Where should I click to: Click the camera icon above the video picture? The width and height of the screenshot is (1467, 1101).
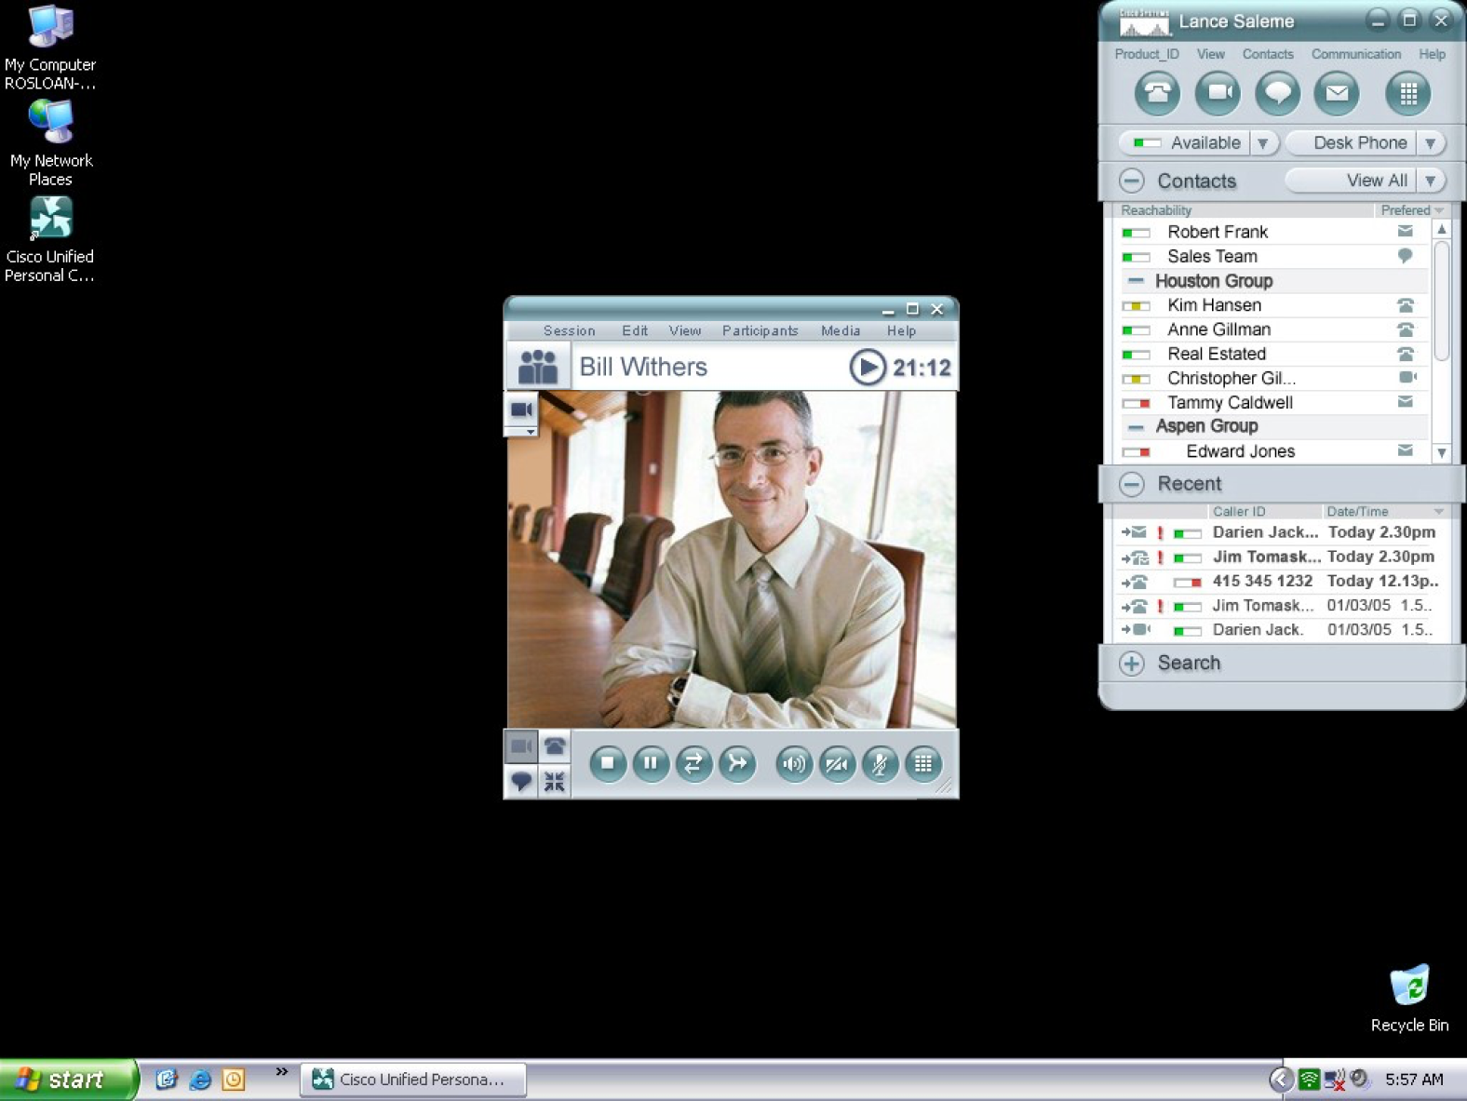[x=521, y=410]
